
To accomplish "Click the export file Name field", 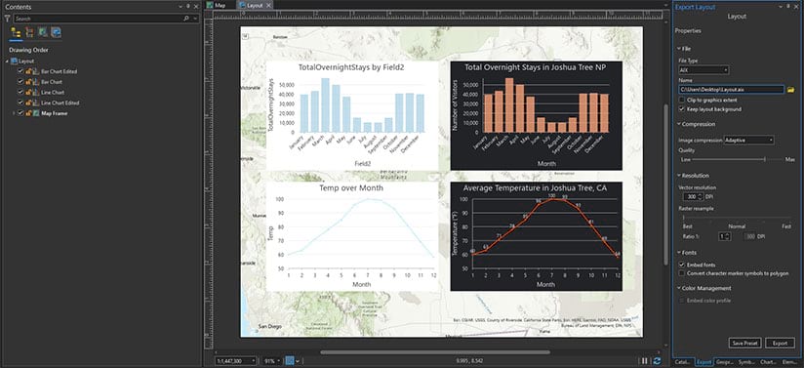I will (731, 89).
